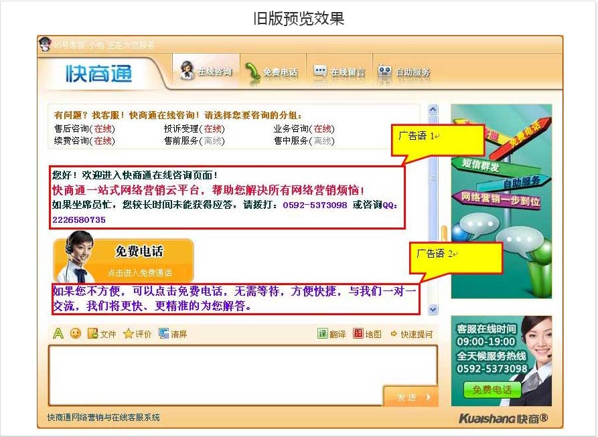
Task: Click the message bubble icon for 在线留言
Action: pyautogui.click(x=319, y=71)
